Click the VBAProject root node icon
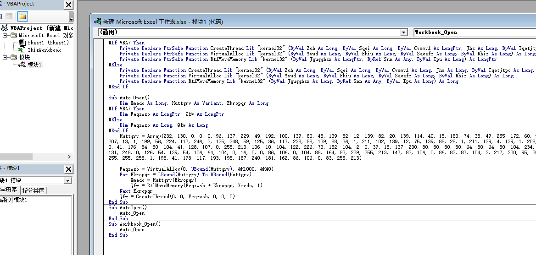 (5, 28)
